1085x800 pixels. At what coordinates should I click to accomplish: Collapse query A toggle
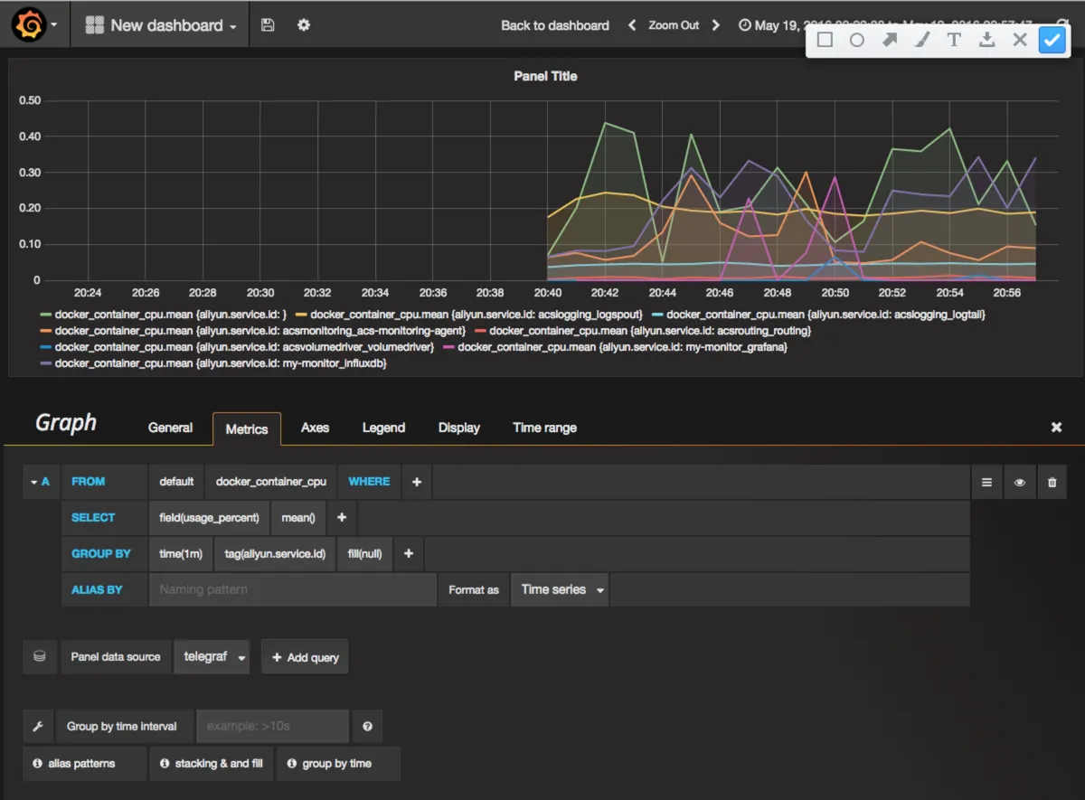40,482
